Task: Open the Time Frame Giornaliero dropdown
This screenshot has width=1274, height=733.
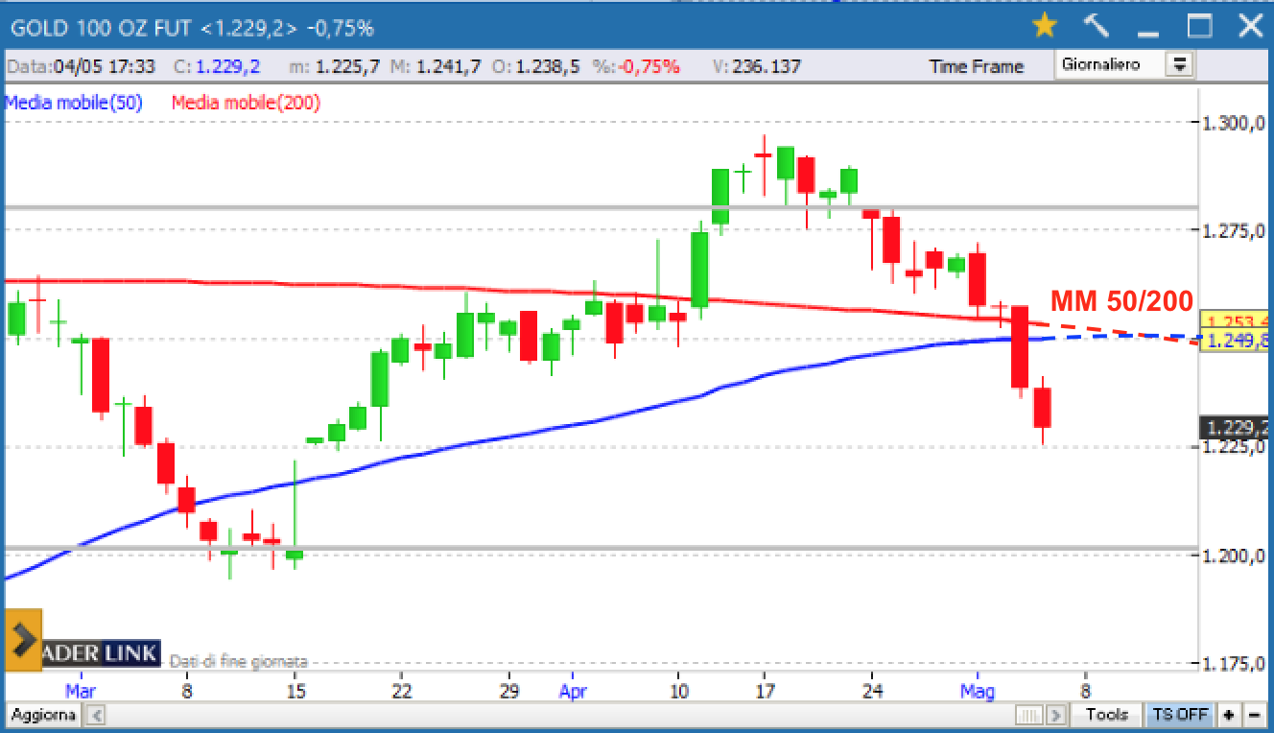Action: coord(1125,65)
